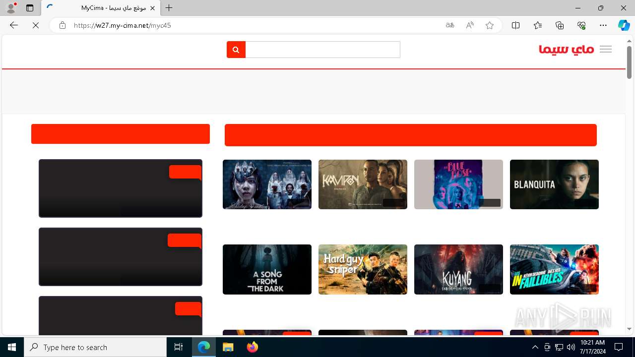Viewport: 635px width, 357px height.
Task: Open the Kuyang movie thumbnail
Action: coord(458,269)
